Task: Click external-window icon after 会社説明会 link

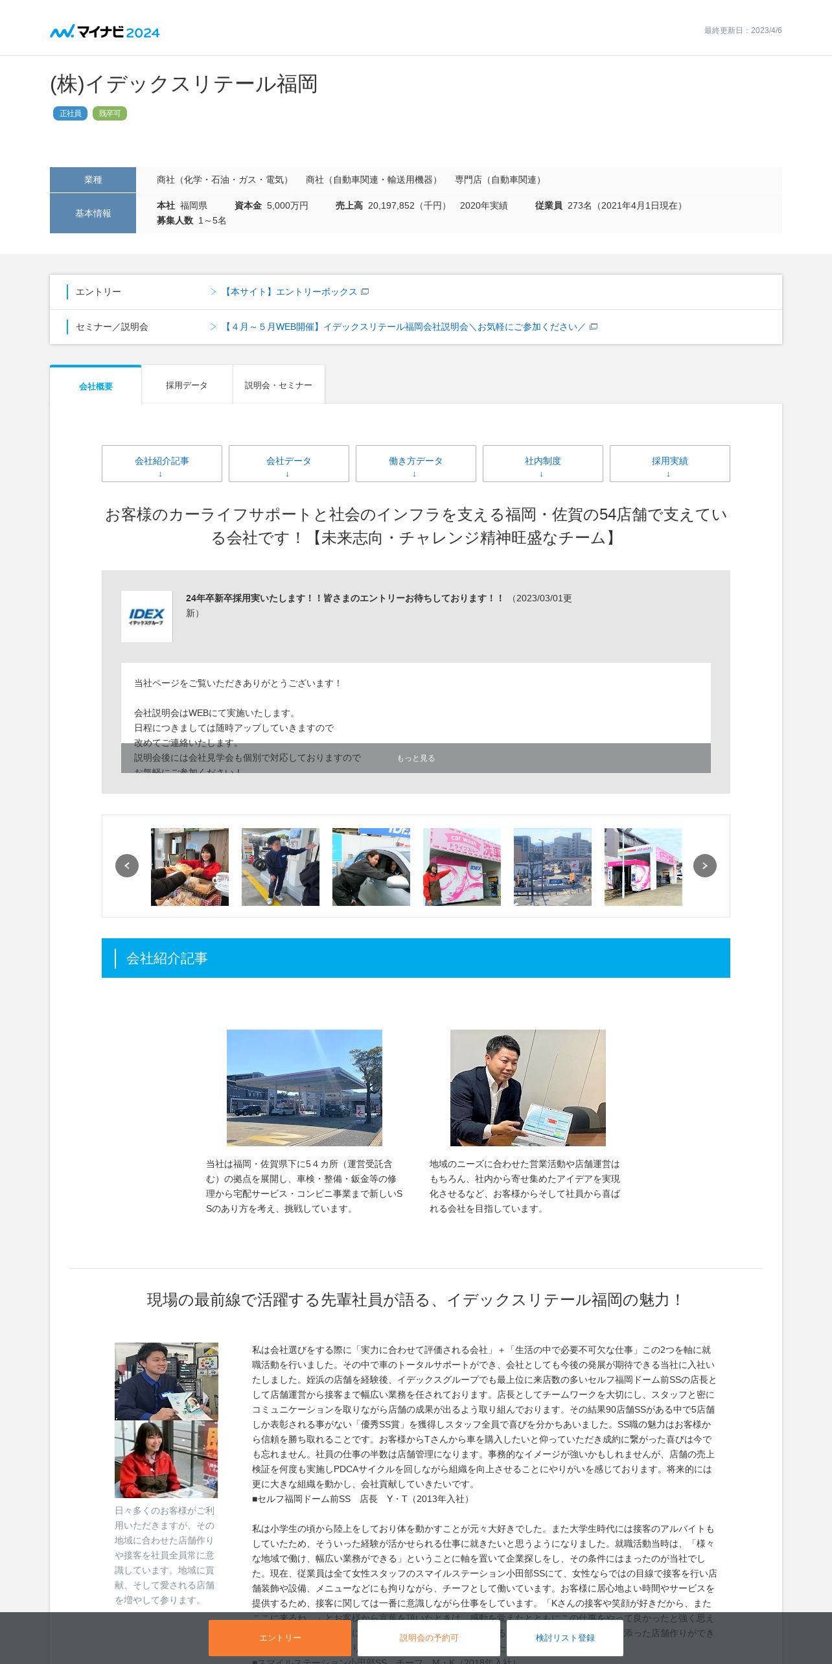Action: point(593,327)
